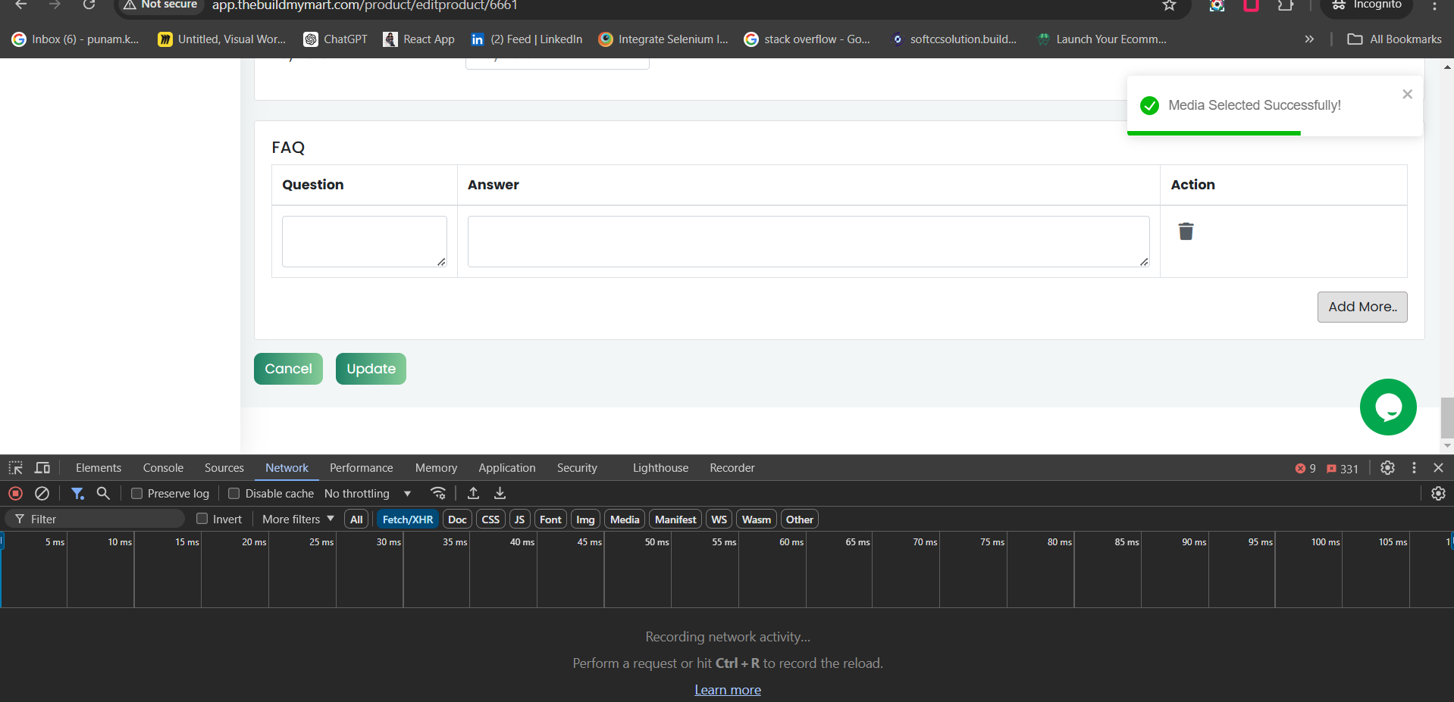Viewport: 1454px width, 702px height.
Task: Open the DevTools customize three-dot menu
Action: [1414, 468]
